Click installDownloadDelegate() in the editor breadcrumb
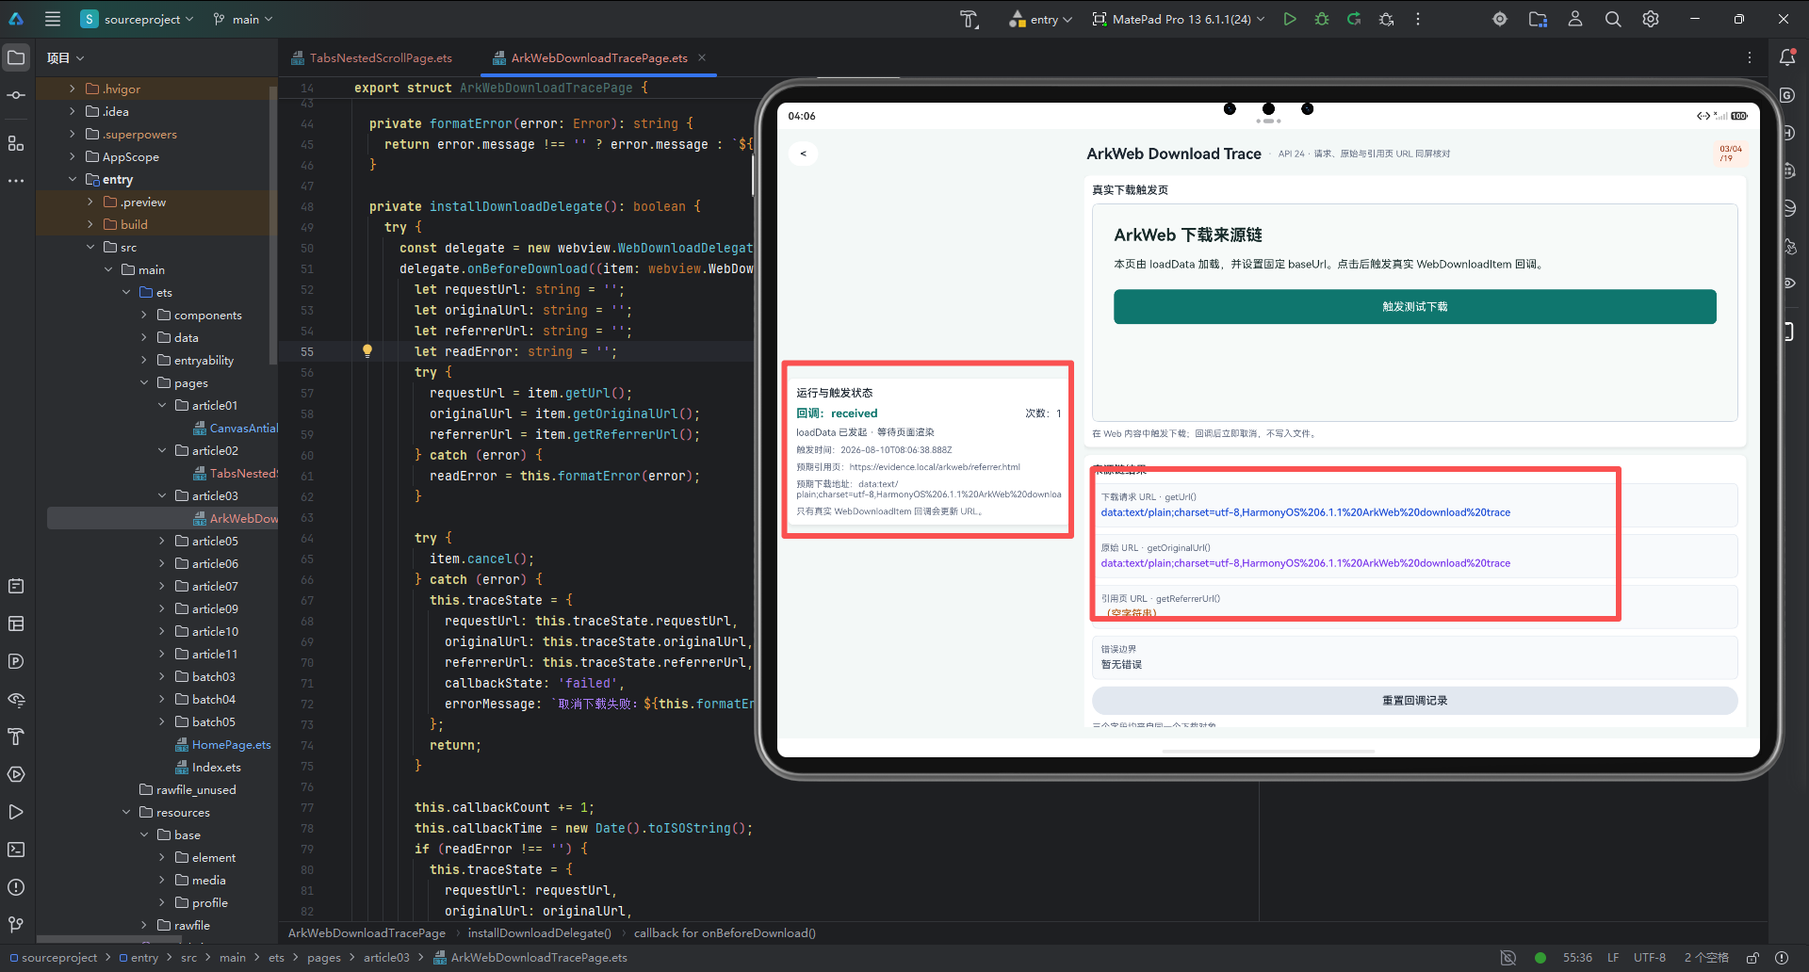1809x972 pixels. click(x=540, y=933)
